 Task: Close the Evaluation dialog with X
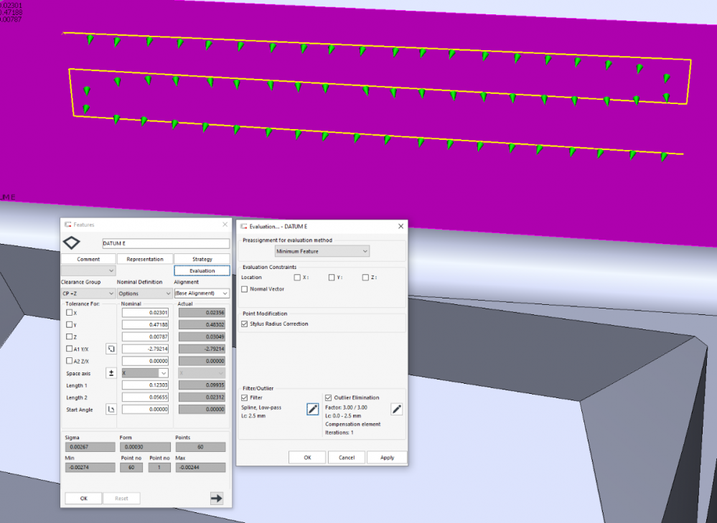(400, 226)
